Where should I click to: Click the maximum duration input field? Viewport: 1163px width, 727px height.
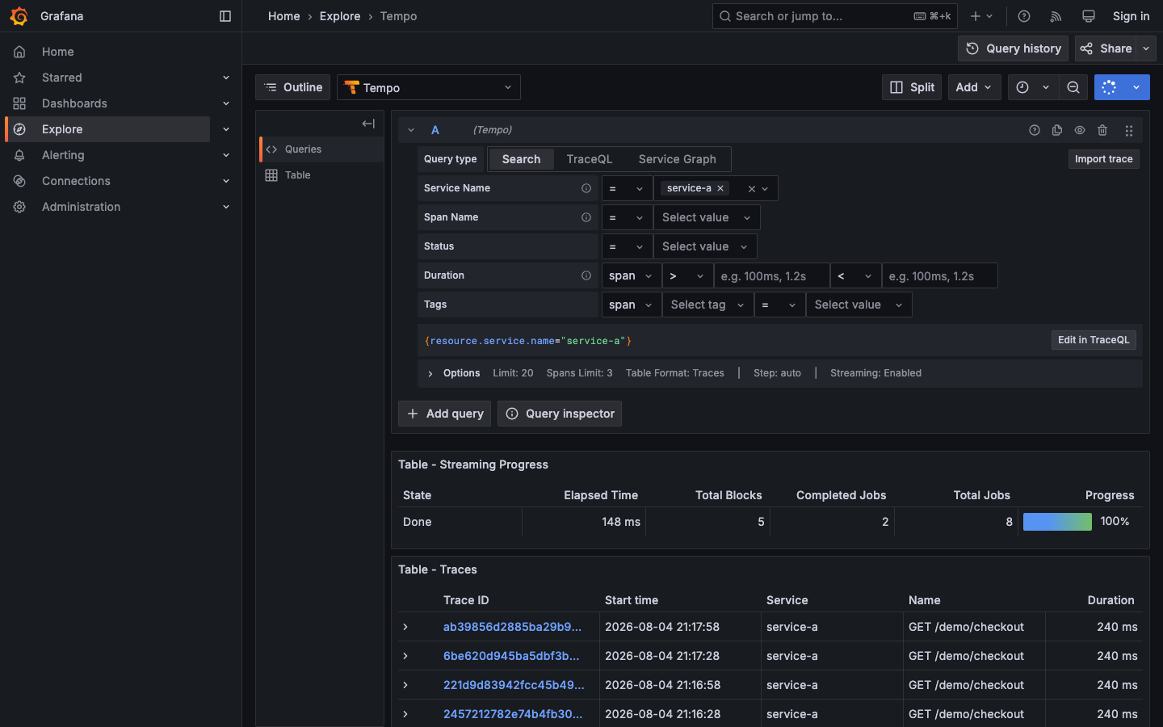coord(939,275)
